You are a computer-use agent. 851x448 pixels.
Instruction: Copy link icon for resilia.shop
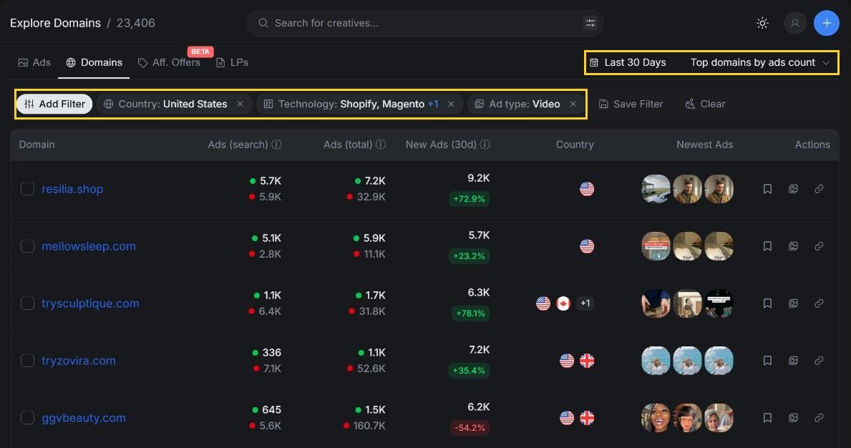click(819, 189)
